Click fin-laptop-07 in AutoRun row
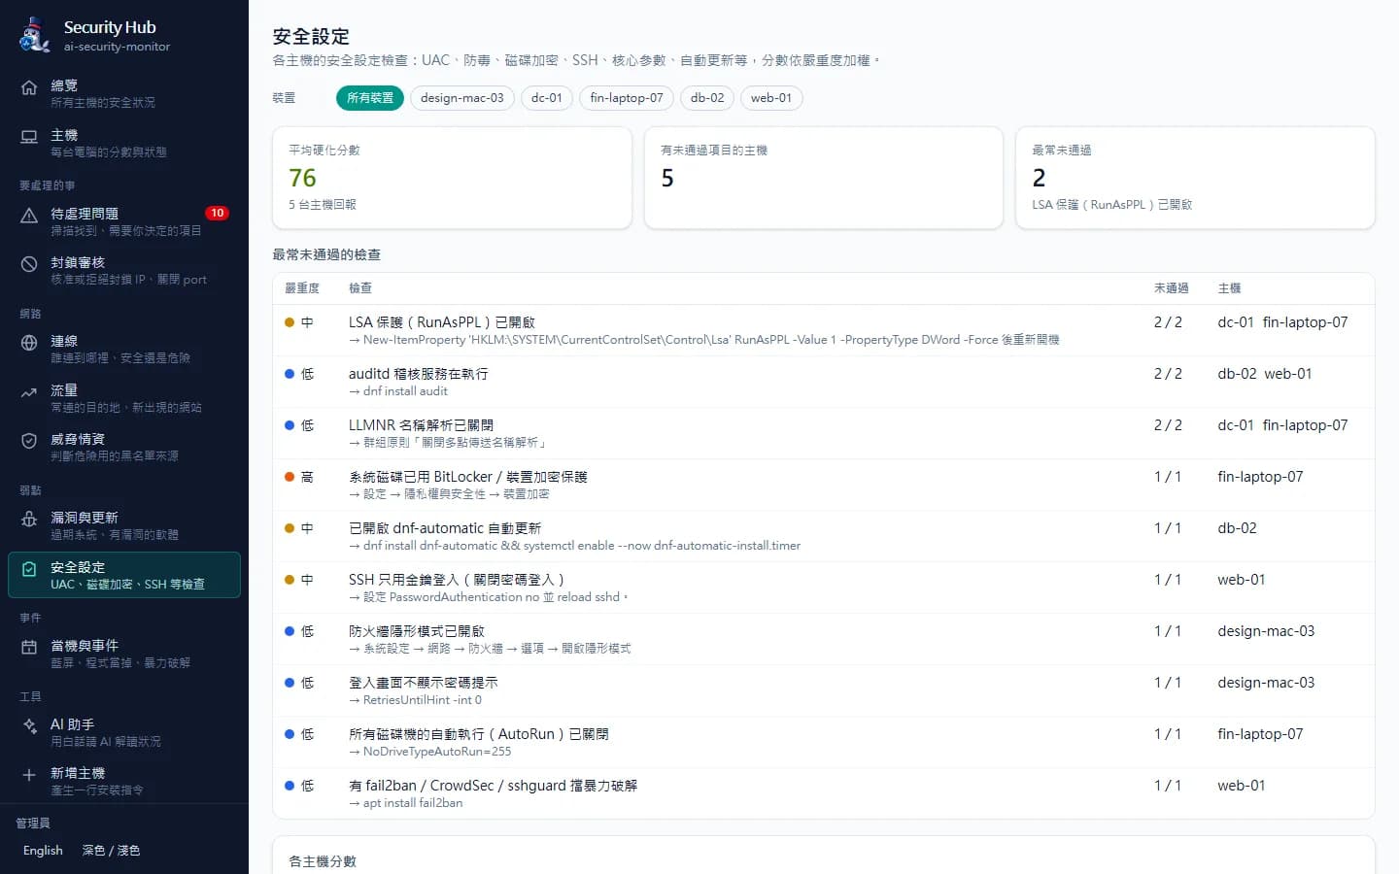This screenshot has height=874, width=1399. pyautogui.click(x=1260, y=734)
